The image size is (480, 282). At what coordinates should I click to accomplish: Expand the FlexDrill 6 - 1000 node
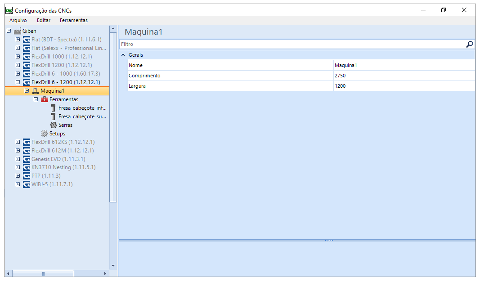(18, 74)
